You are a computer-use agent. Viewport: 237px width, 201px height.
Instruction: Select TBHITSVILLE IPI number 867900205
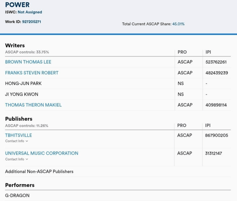[x=217, y=135]
